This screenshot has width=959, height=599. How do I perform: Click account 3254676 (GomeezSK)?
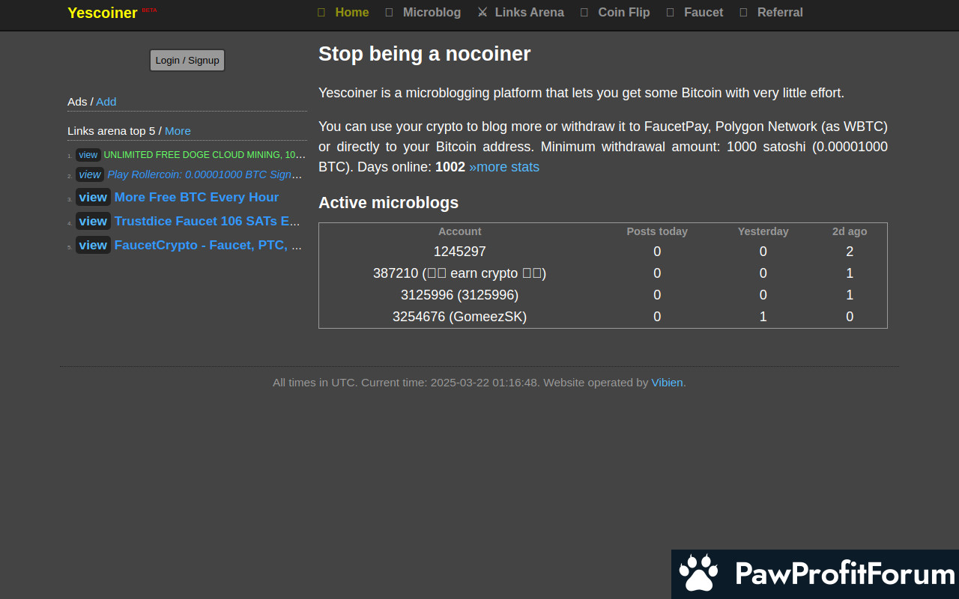(459, 317)
